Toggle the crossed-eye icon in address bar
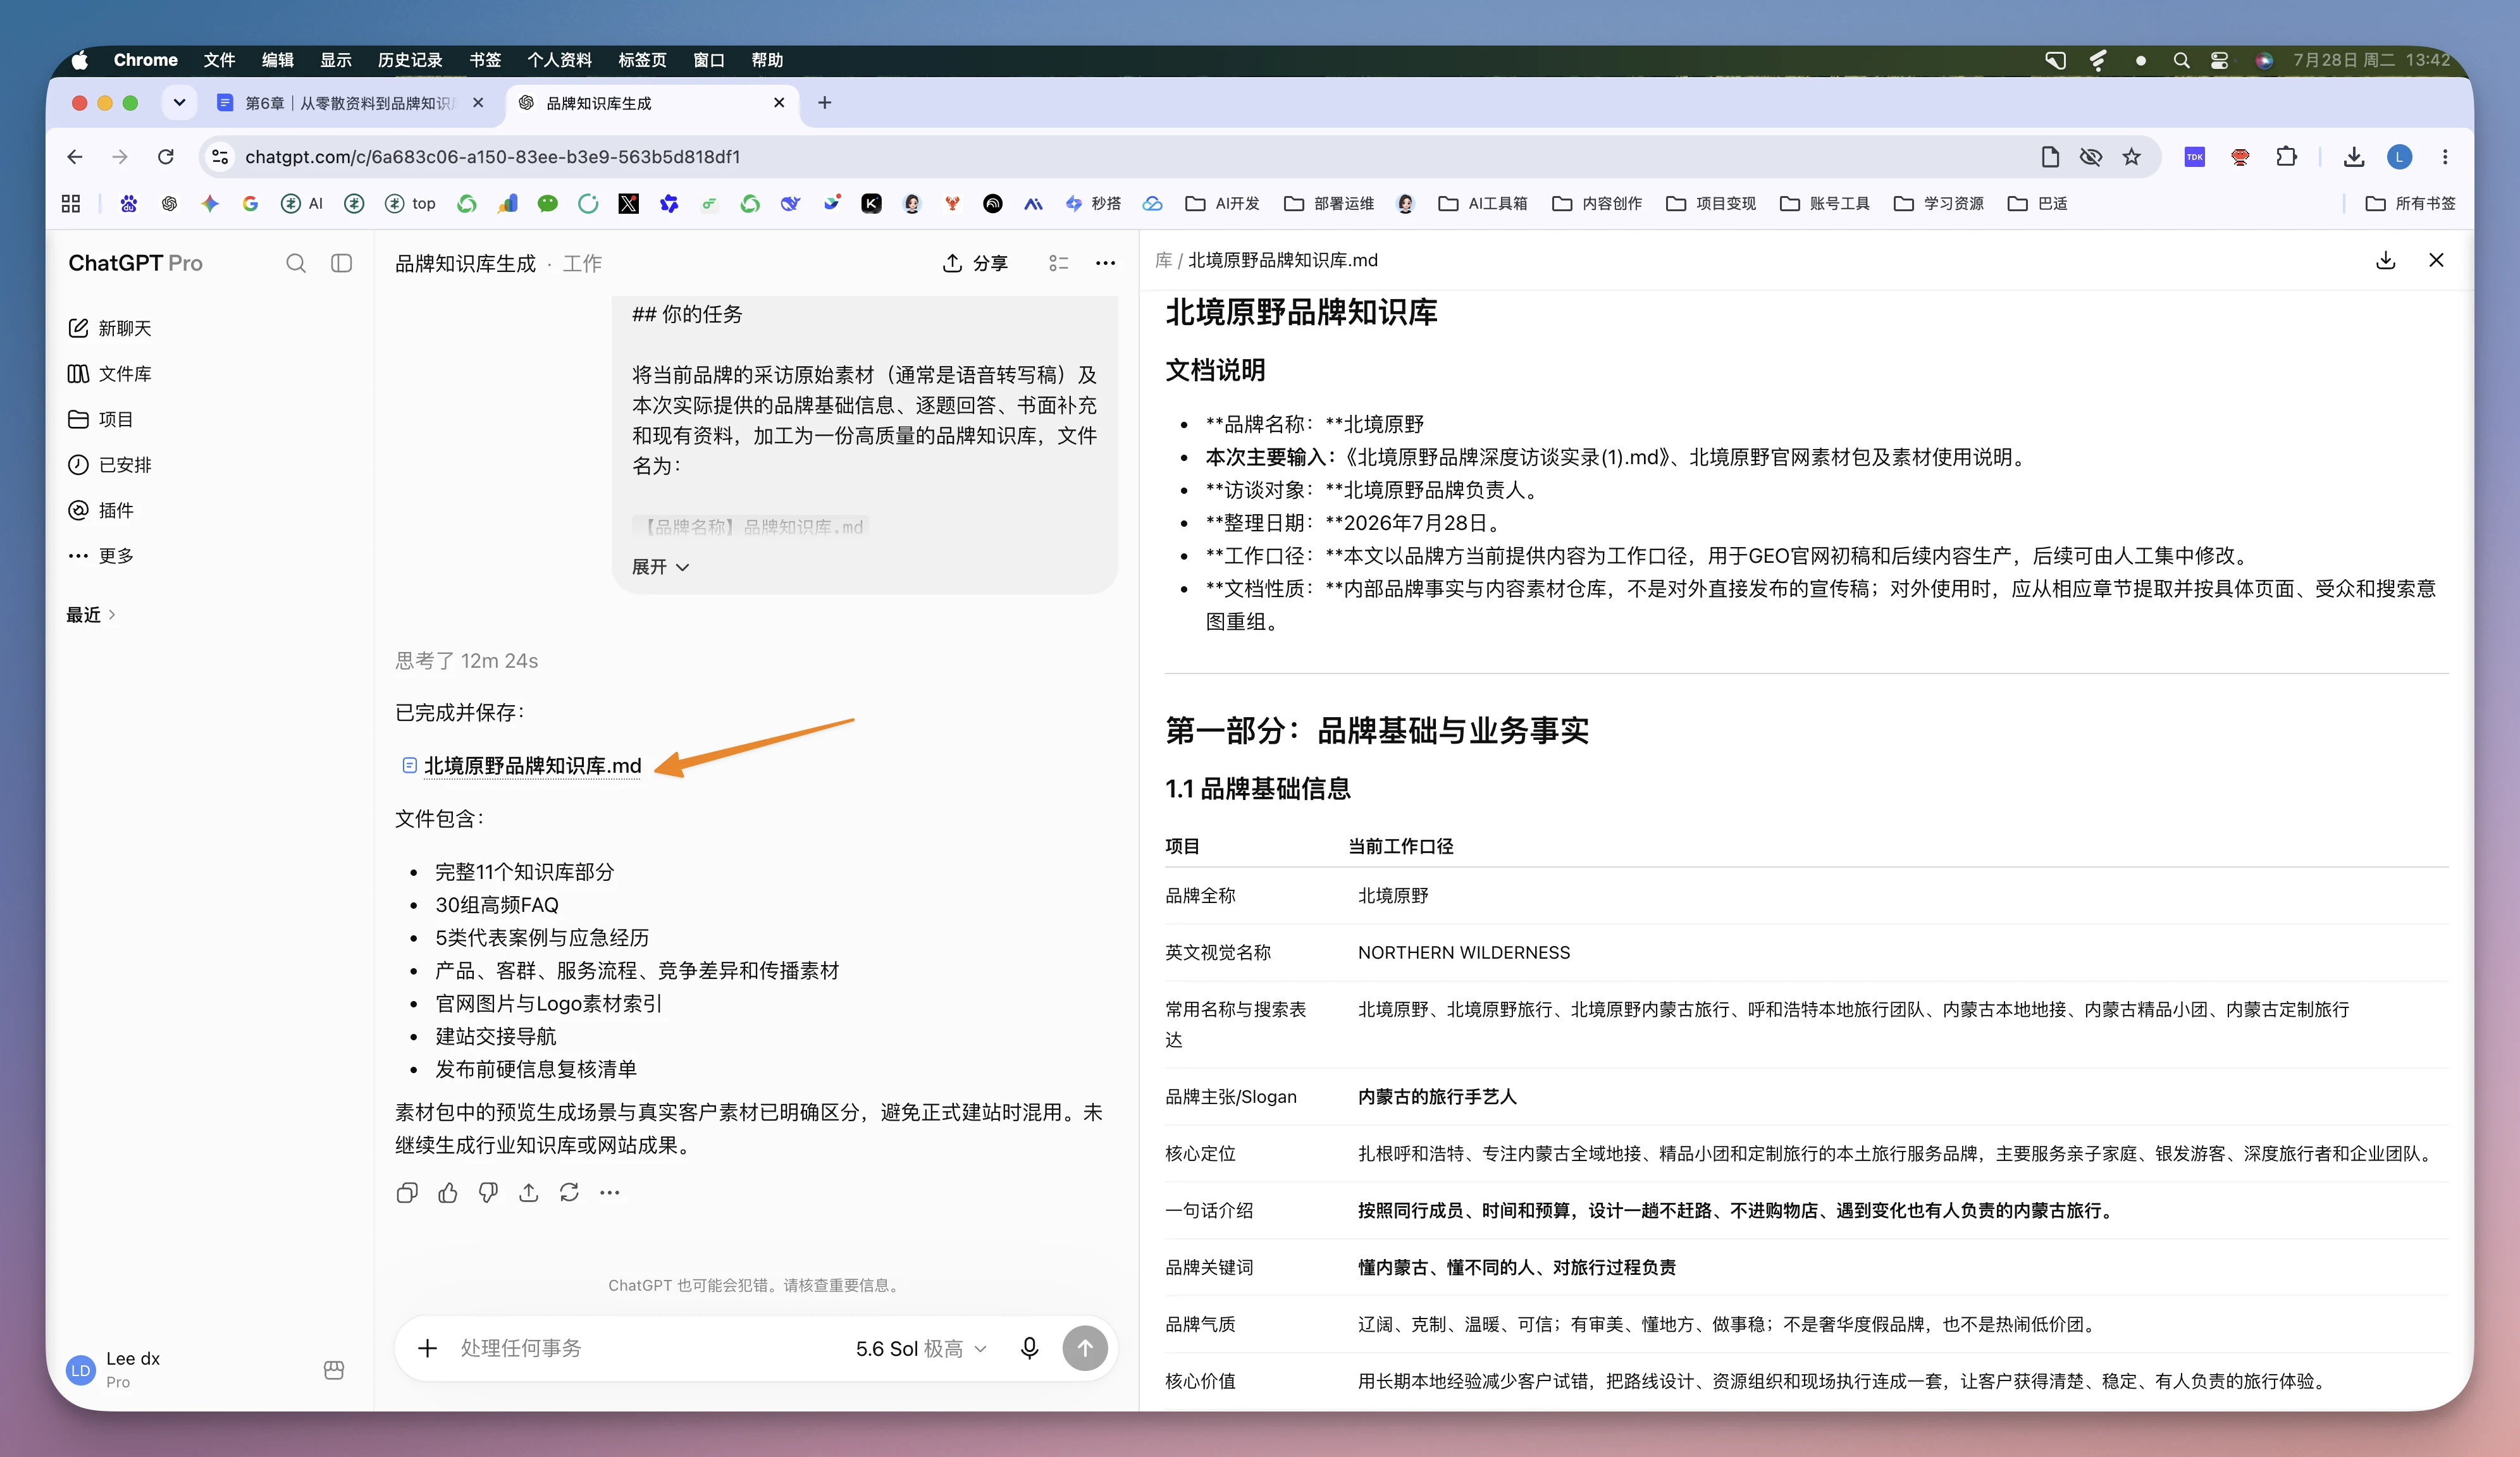 point(2091,156)
